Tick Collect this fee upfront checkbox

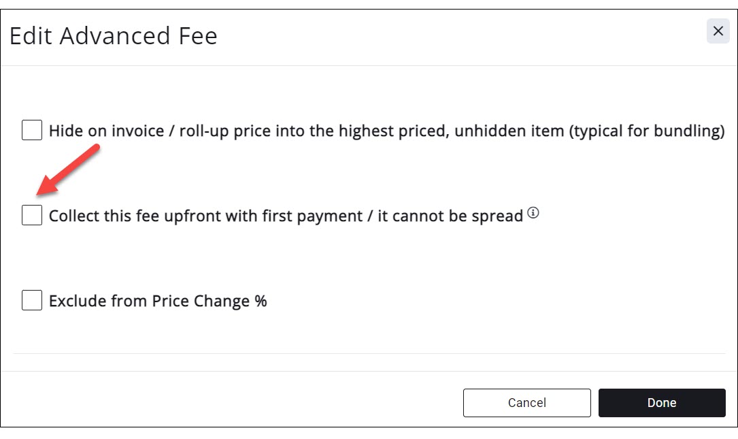(x=32, y=215)
